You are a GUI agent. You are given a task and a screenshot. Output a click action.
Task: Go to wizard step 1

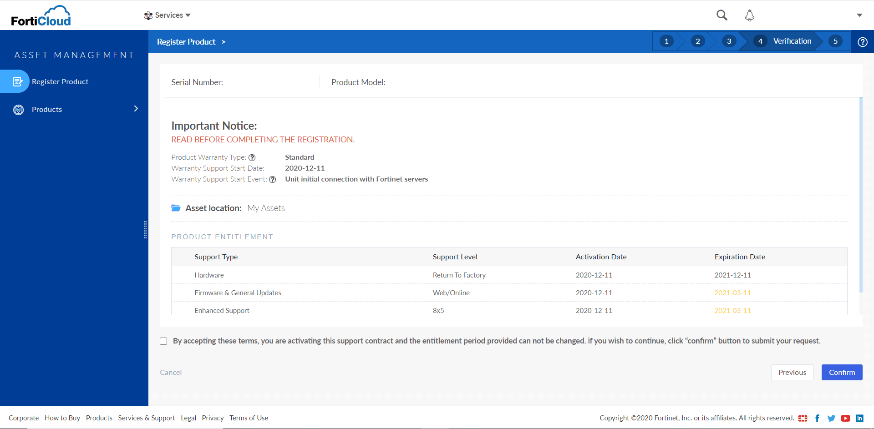(x=666, y=41)
